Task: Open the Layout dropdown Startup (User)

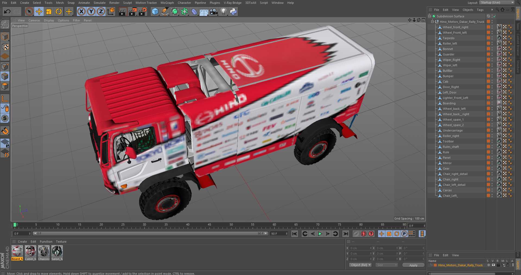Action: click(x=497, y=2)
